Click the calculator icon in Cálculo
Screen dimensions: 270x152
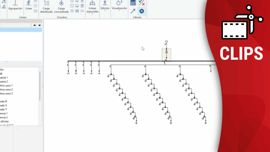click(x=133, y=3)
